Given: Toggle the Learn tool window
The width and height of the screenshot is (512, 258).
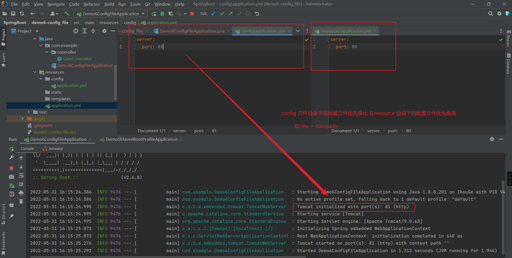Looking at the screenshot, I should (x=3, y=60).
